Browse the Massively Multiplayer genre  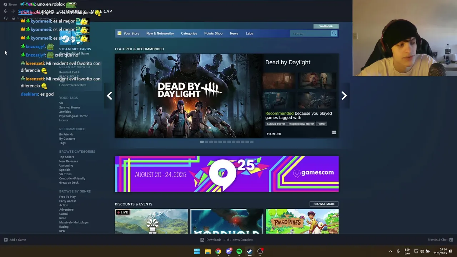coord(74,222)
